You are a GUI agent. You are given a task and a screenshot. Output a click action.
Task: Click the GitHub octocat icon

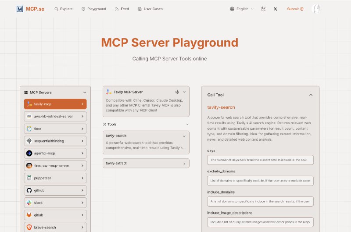coord(29,190)
